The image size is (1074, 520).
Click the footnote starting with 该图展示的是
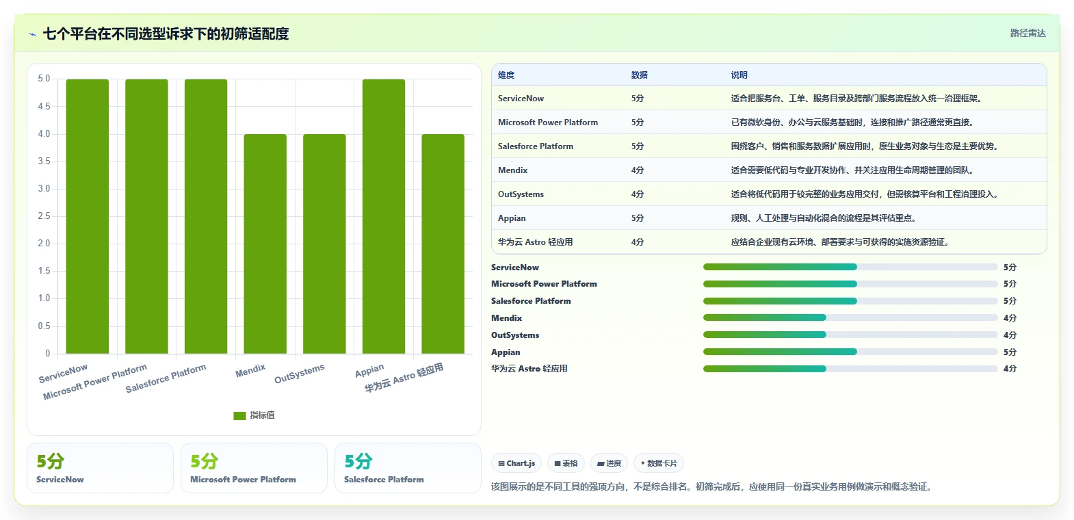[713, 486]
